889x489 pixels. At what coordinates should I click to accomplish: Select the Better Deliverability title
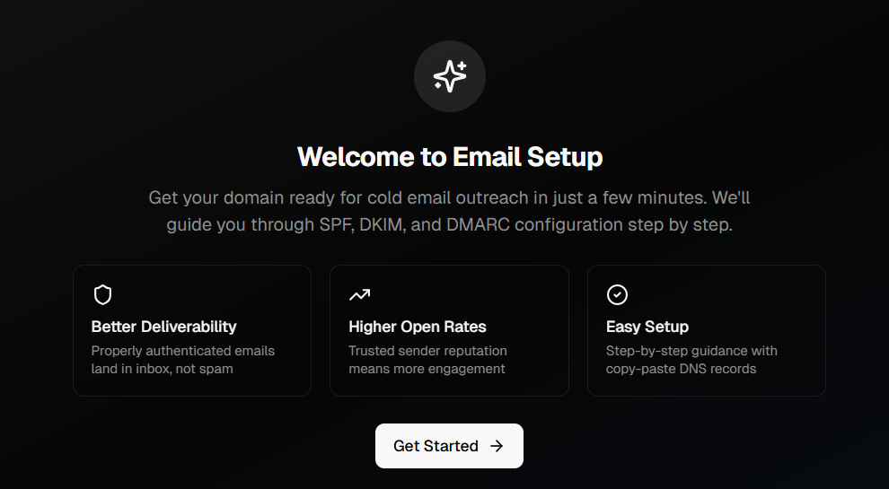tap(163, 327)
